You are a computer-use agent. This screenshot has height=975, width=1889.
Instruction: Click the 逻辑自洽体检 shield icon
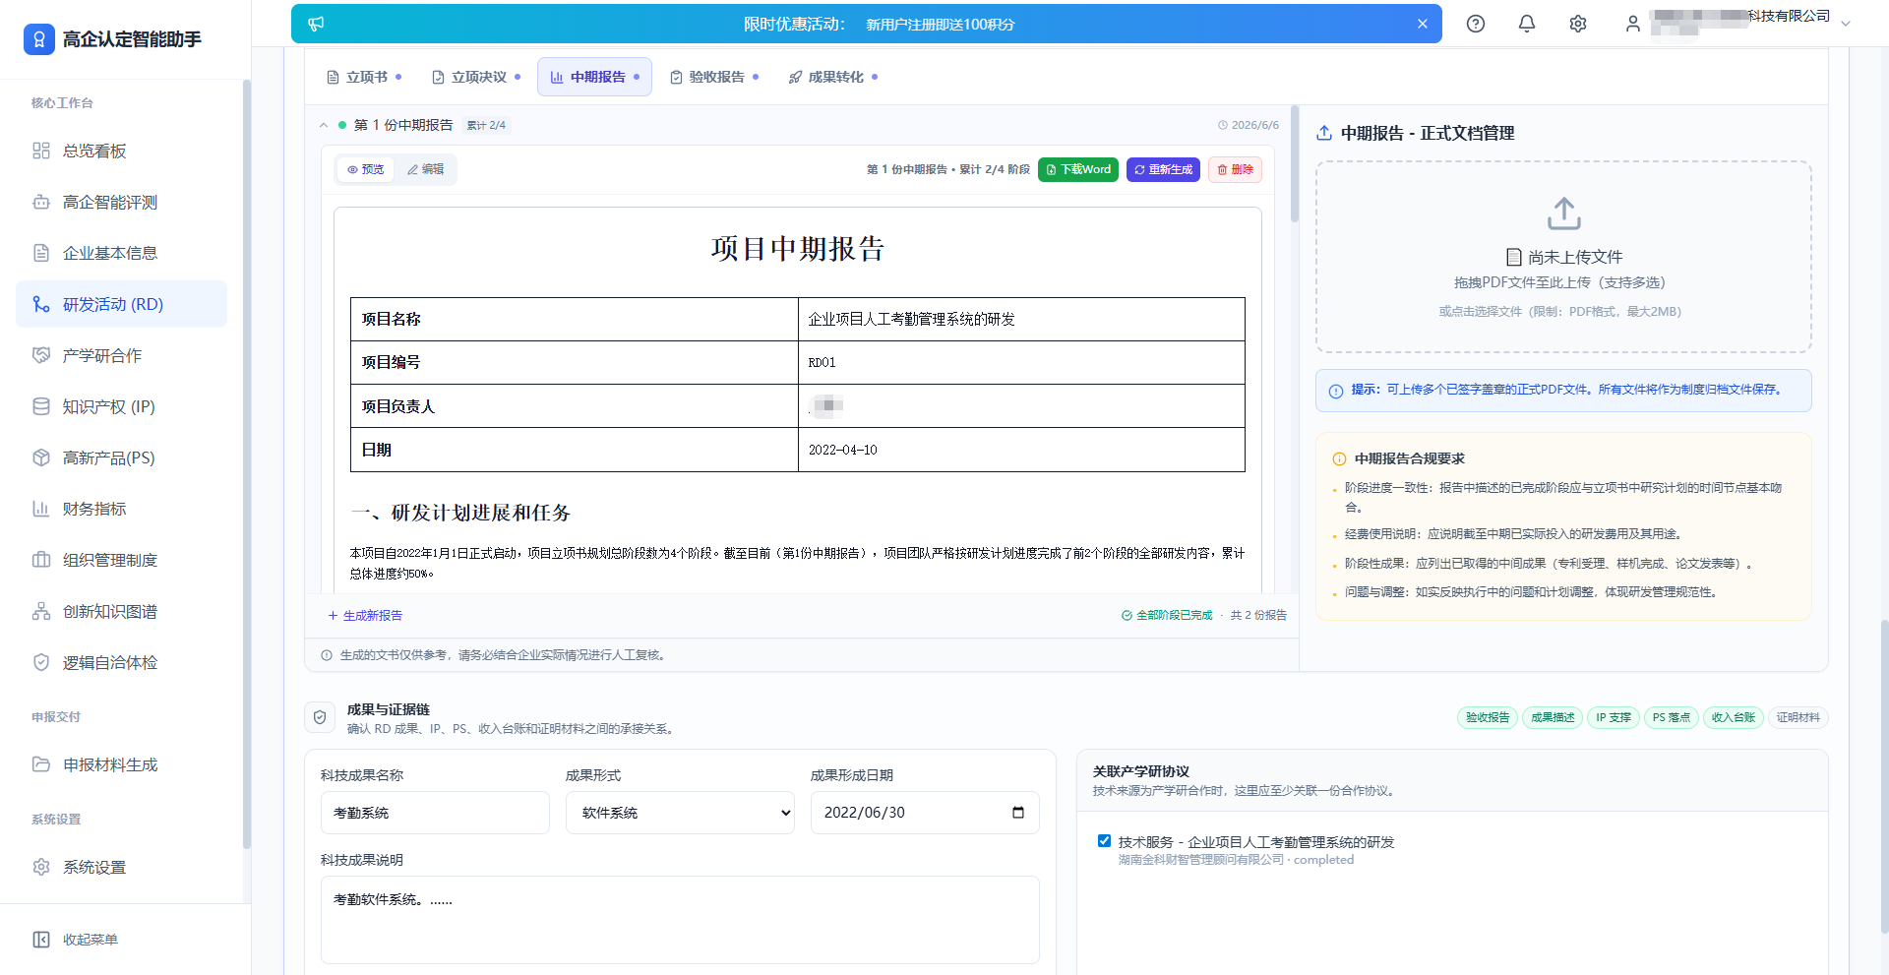pos(41,662)
